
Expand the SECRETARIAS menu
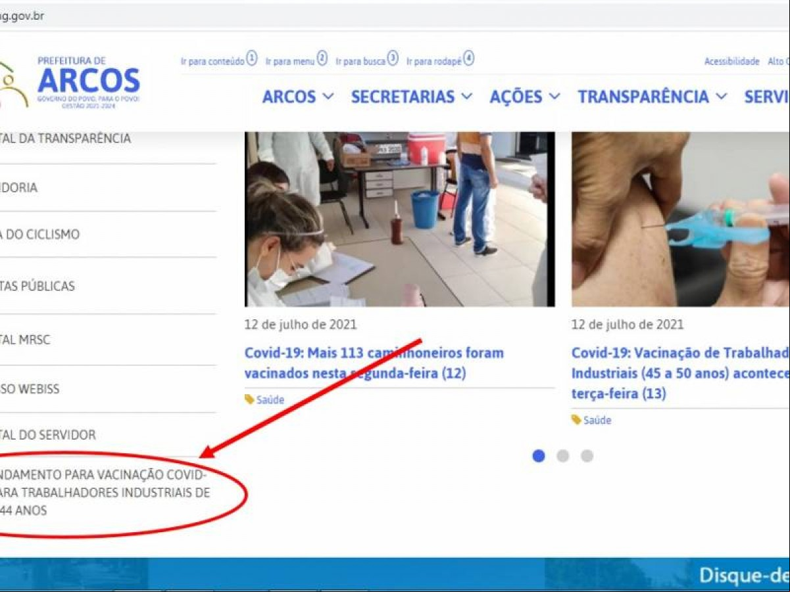coord(412,97)
